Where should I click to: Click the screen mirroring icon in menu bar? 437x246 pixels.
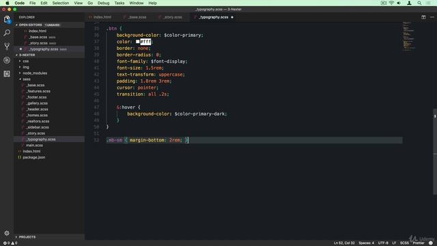[384, 3]
